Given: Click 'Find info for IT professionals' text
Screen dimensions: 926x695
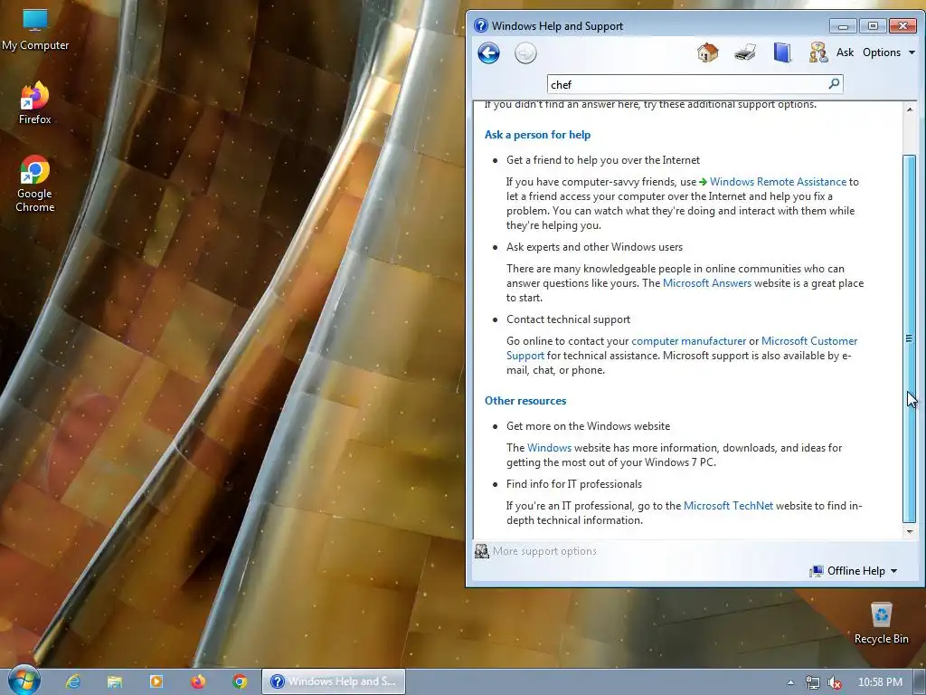Looking at the screenshot, I should pyautogui.click(x=574, y=484).
